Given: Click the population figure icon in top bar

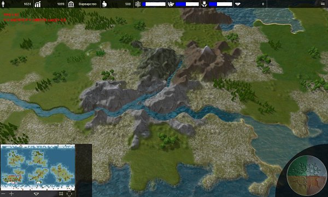Looking at the screenshot, I should (3, 4).
